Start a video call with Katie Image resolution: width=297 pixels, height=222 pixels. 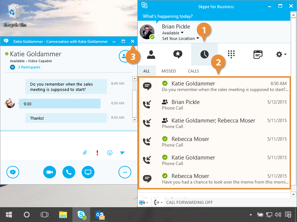click(x=49, y=172)
